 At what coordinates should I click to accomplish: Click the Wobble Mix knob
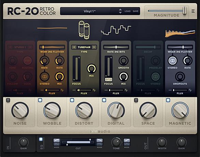(59, 76)
